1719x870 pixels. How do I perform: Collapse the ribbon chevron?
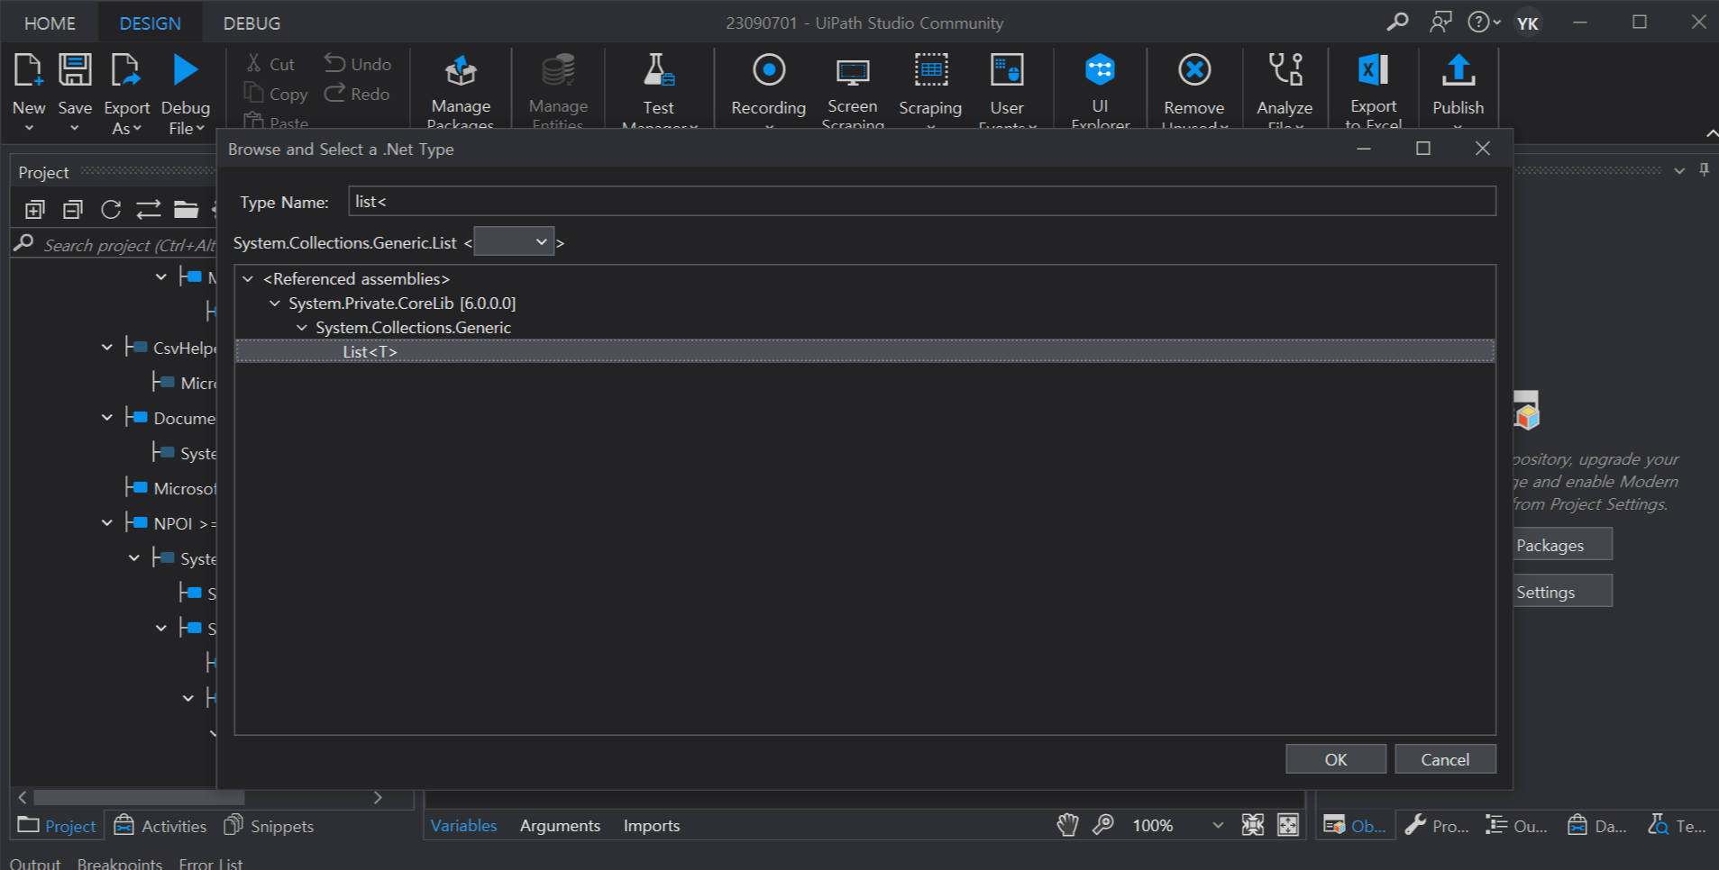pos(1710,134)
